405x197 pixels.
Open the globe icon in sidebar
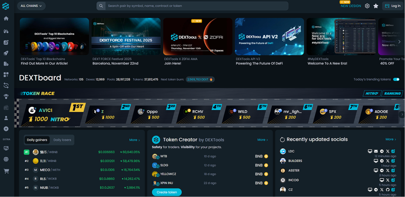click(6, 159)
